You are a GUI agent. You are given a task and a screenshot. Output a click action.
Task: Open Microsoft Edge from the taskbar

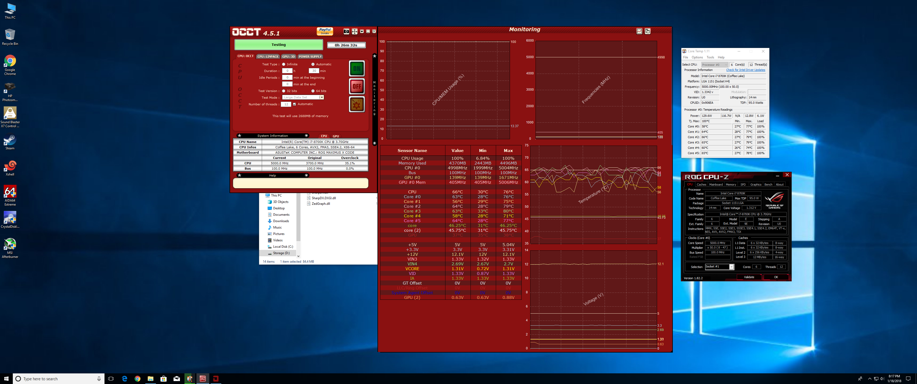[124, 379]
